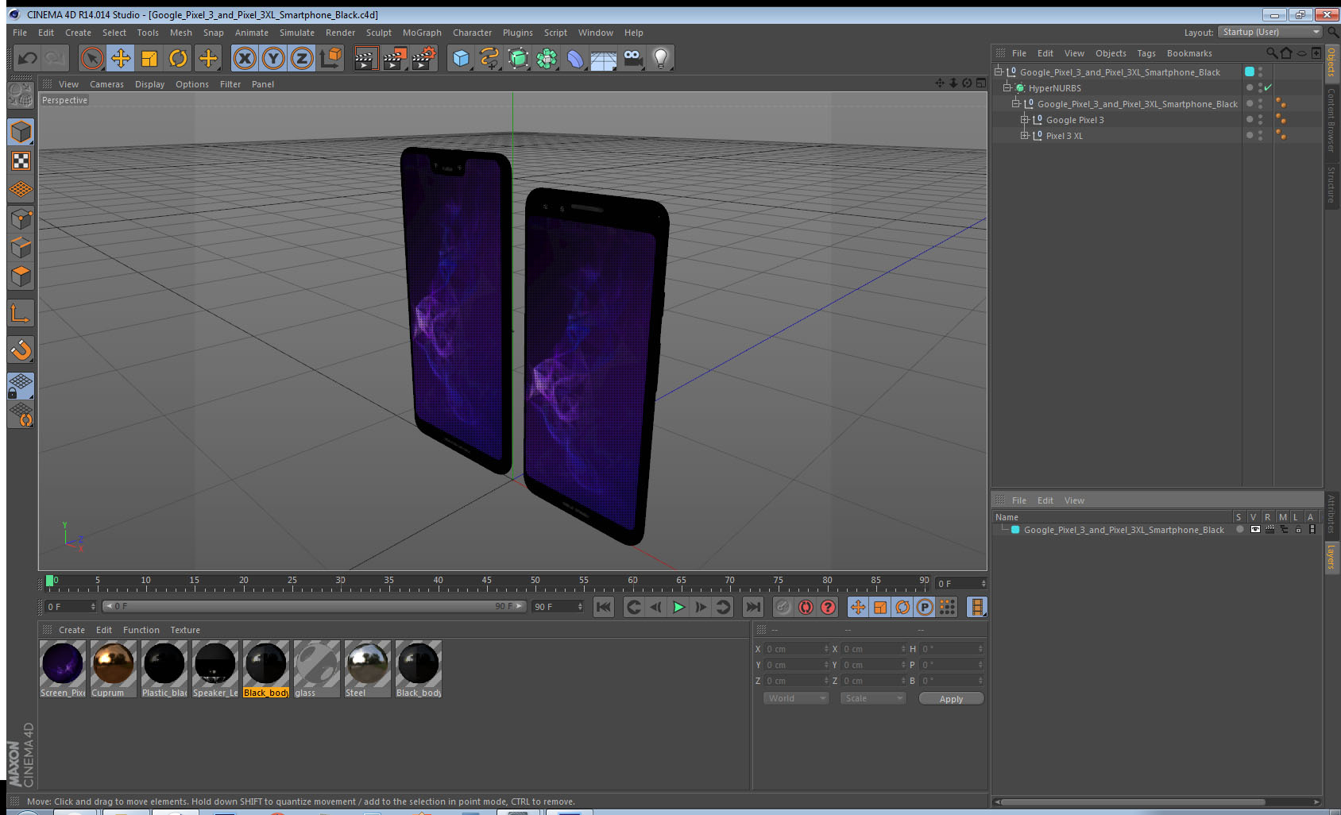The height and width of the screenshot is (815, 1341).
Task: Click the Record Active Objects button
Action: [x=783, y=607]
